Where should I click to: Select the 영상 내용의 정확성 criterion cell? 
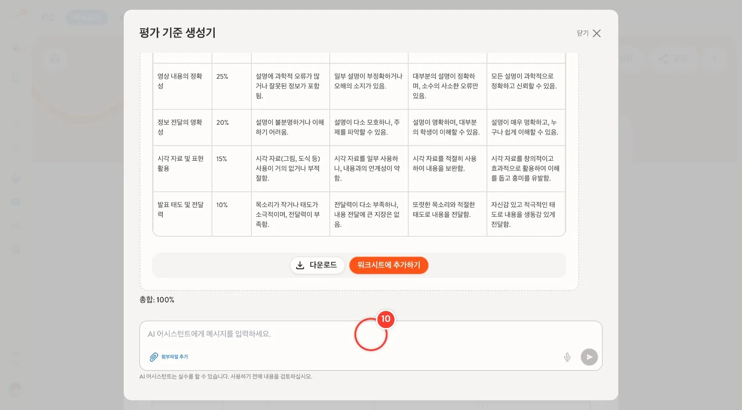[x=182, y=86]
